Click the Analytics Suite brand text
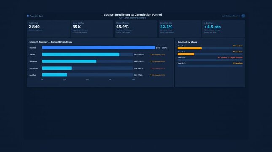 coord(37,16)
